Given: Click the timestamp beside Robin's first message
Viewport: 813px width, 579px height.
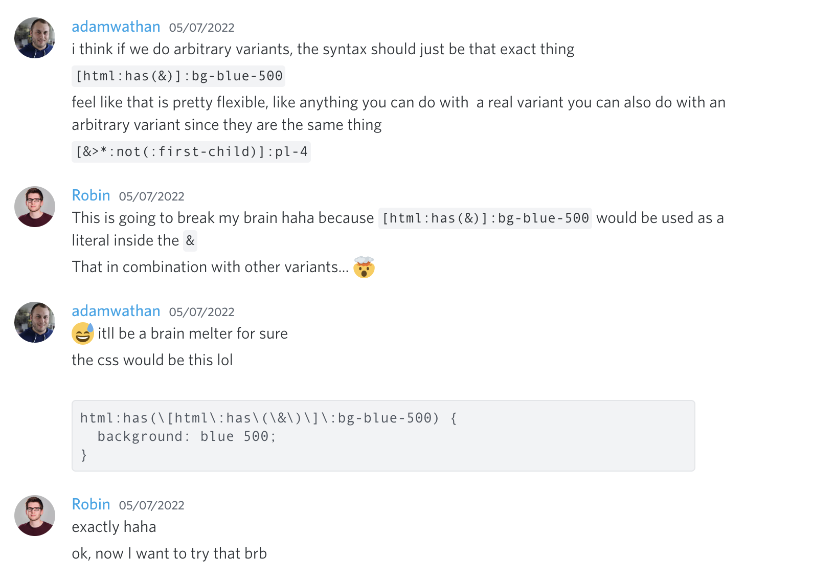Looking at the screenshot, I should point(152,196).
